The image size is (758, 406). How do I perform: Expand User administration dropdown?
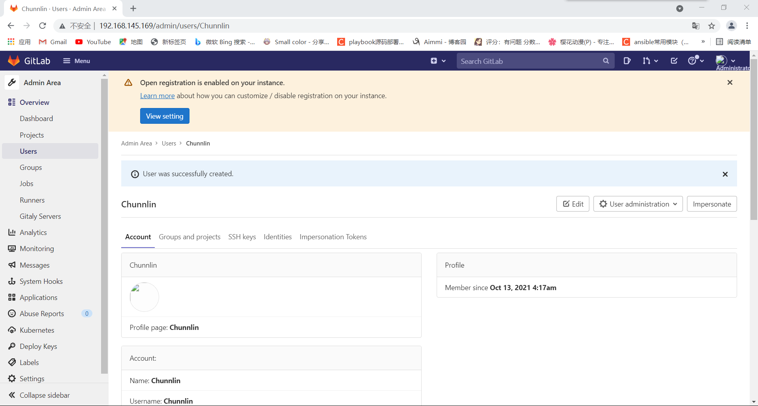[638, 204]
